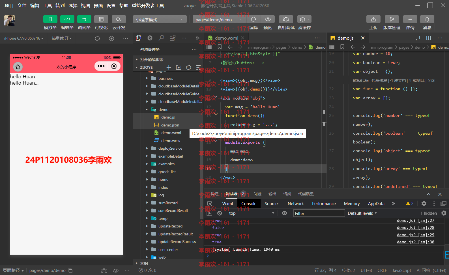This screenshot has width=449, height=275.
Task: Close the demo.js editor tab
Action: tap(363, 38)
